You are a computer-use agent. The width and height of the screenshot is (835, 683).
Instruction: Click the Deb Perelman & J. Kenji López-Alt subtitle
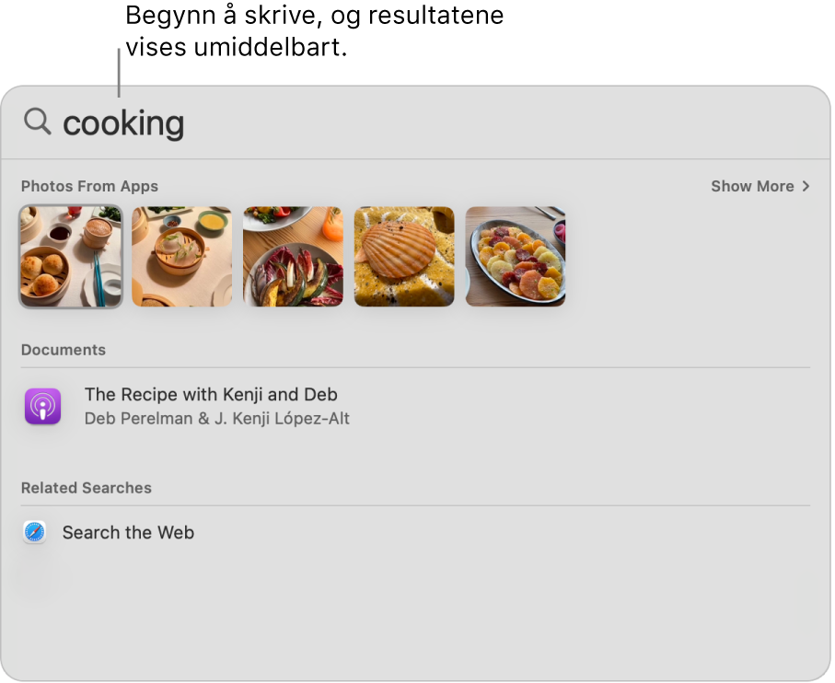point(216,419)
